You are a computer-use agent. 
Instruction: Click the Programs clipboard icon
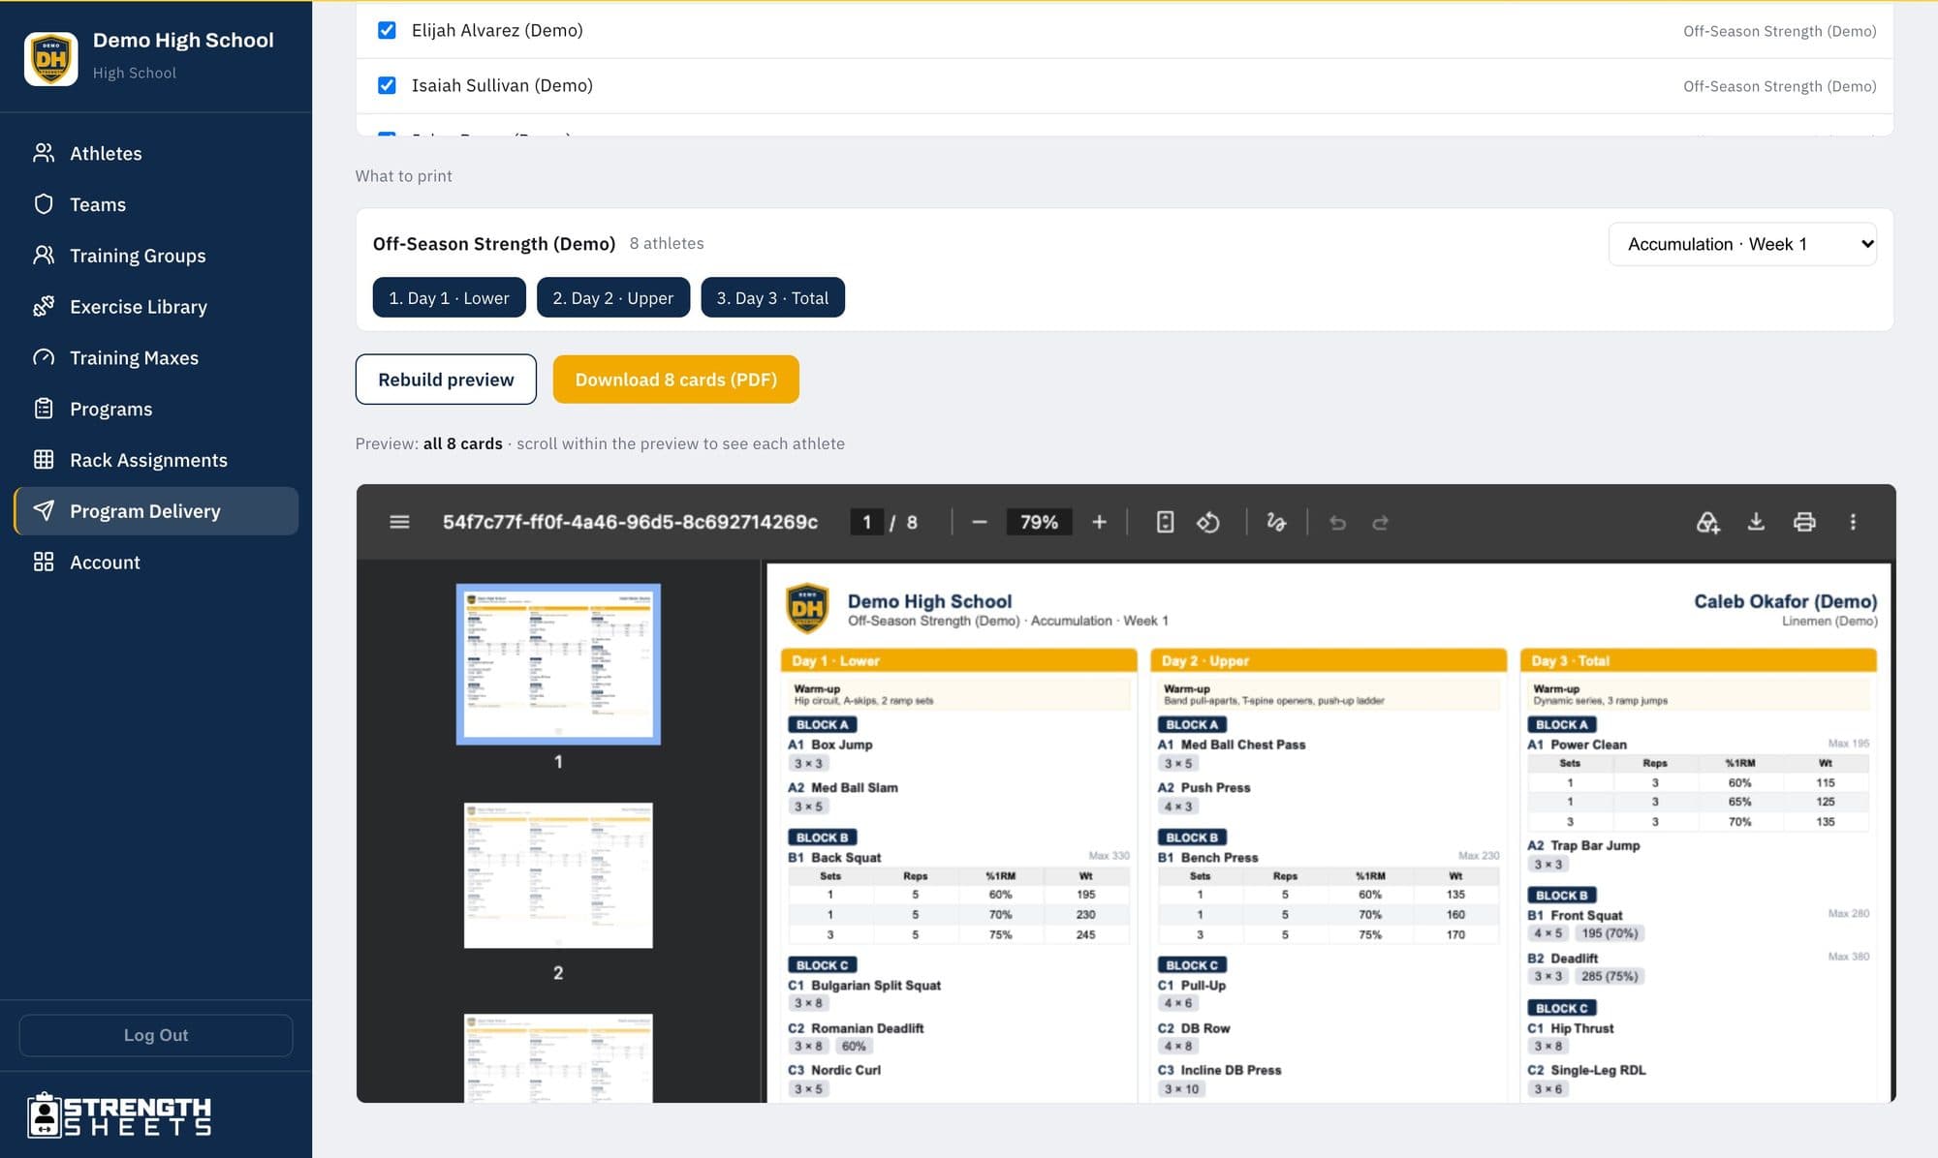[x=44, y=409]
